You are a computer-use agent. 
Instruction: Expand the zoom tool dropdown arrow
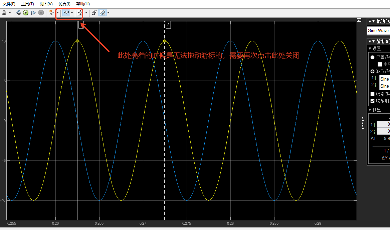72,13
